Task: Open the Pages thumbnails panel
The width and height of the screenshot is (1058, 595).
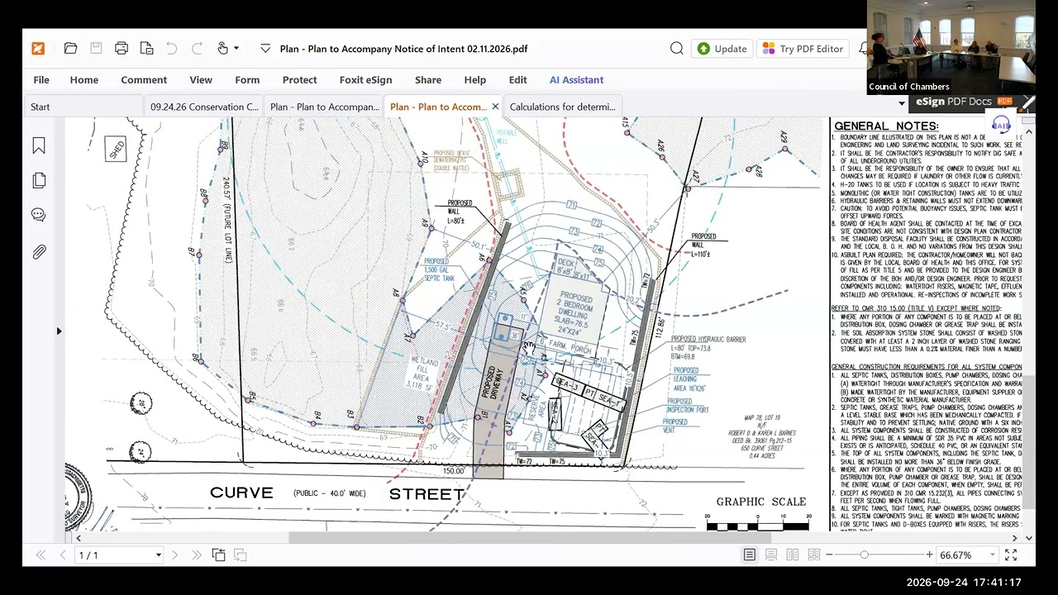Action: [39, 181]
